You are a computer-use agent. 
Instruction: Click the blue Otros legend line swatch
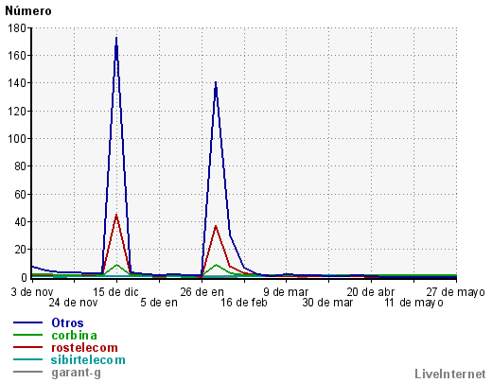[x=27, y=322]
